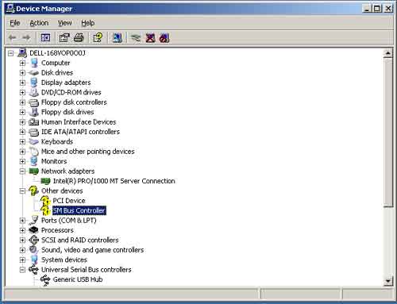Image resolution: width=397 pixels, height=304 pixels.
Task: Click the scrollbar up arrow
Action: pos(387,53)
